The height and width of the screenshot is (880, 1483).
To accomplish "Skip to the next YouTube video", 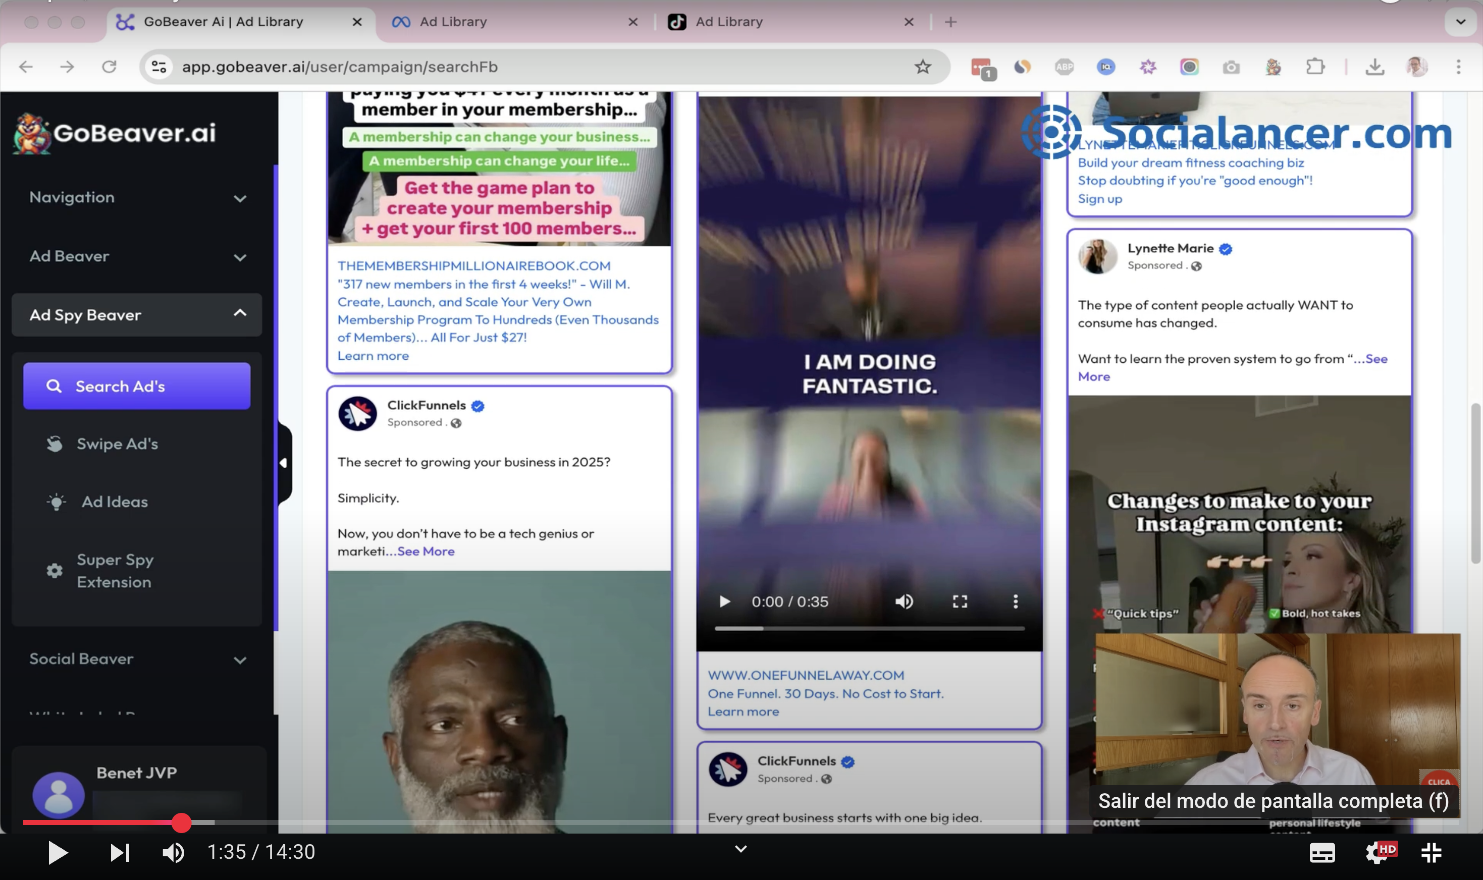I will pyautogui.click(x=120, y=853).
